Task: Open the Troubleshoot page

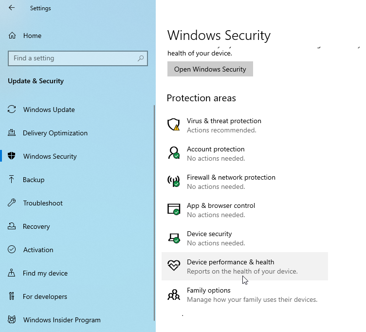Action: tap(77, 203)
